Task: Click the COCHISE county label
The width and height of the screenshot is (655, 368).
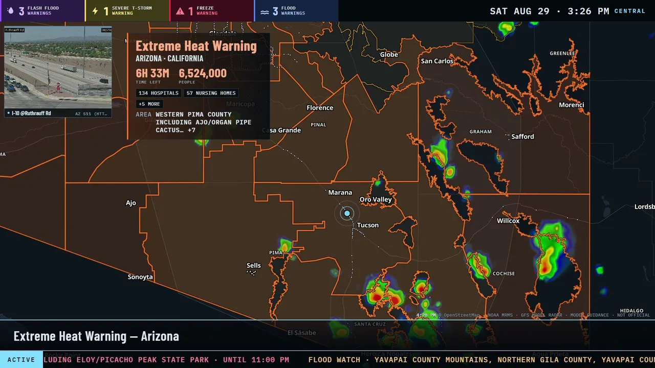Action: coord(504,273)
